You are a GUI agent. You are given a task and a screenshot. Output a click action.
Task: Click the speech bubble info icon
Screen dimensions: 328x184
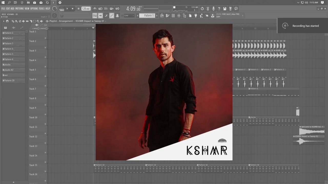[236, 9]
